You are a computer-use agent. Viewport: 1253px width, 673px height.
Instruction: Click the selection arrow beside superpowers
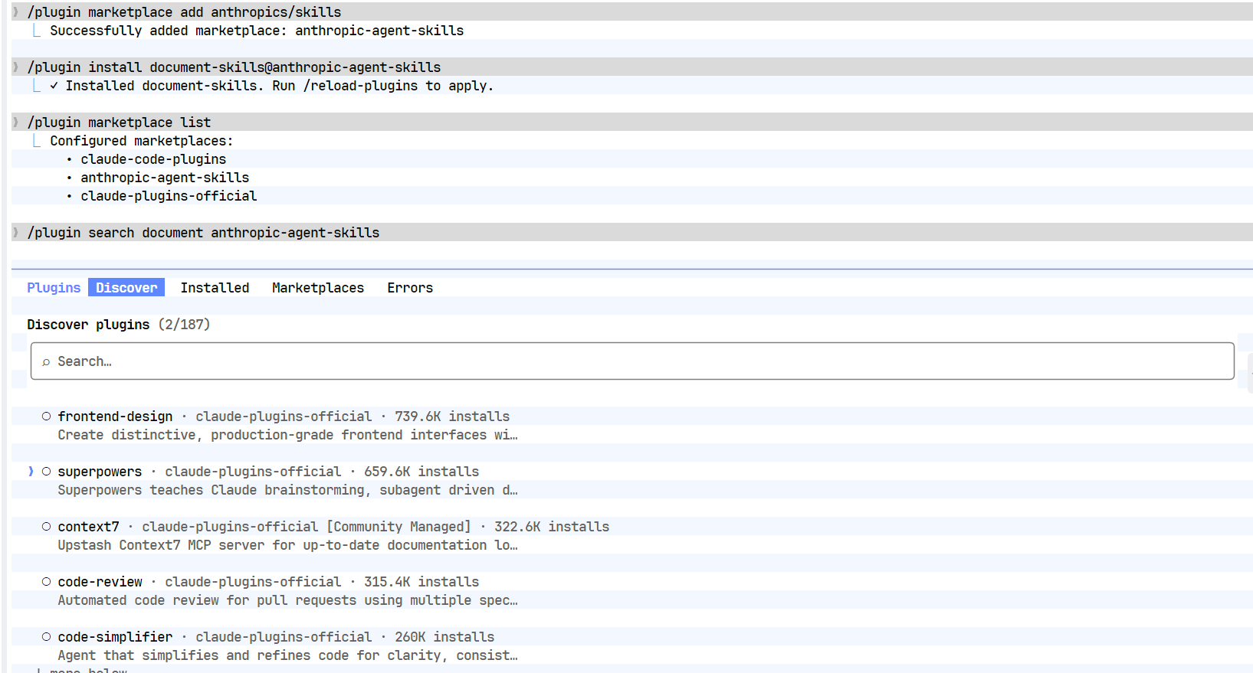31,472
